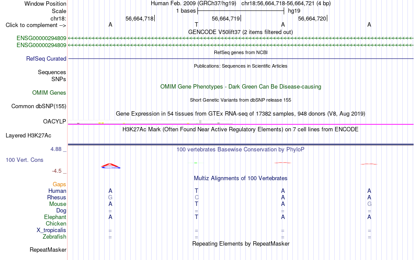Click the hg19 scale label

pos(294,11)
